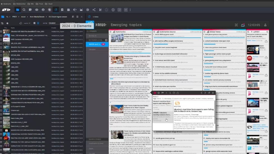Open the Wiki bookmark folder

point(31,4)
